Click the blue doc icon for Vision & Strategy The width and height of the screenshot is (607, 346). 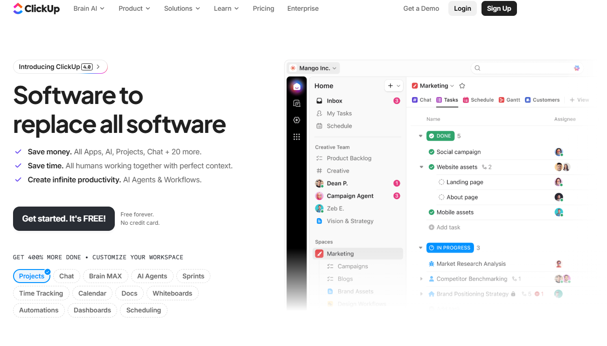click(320, 221)
